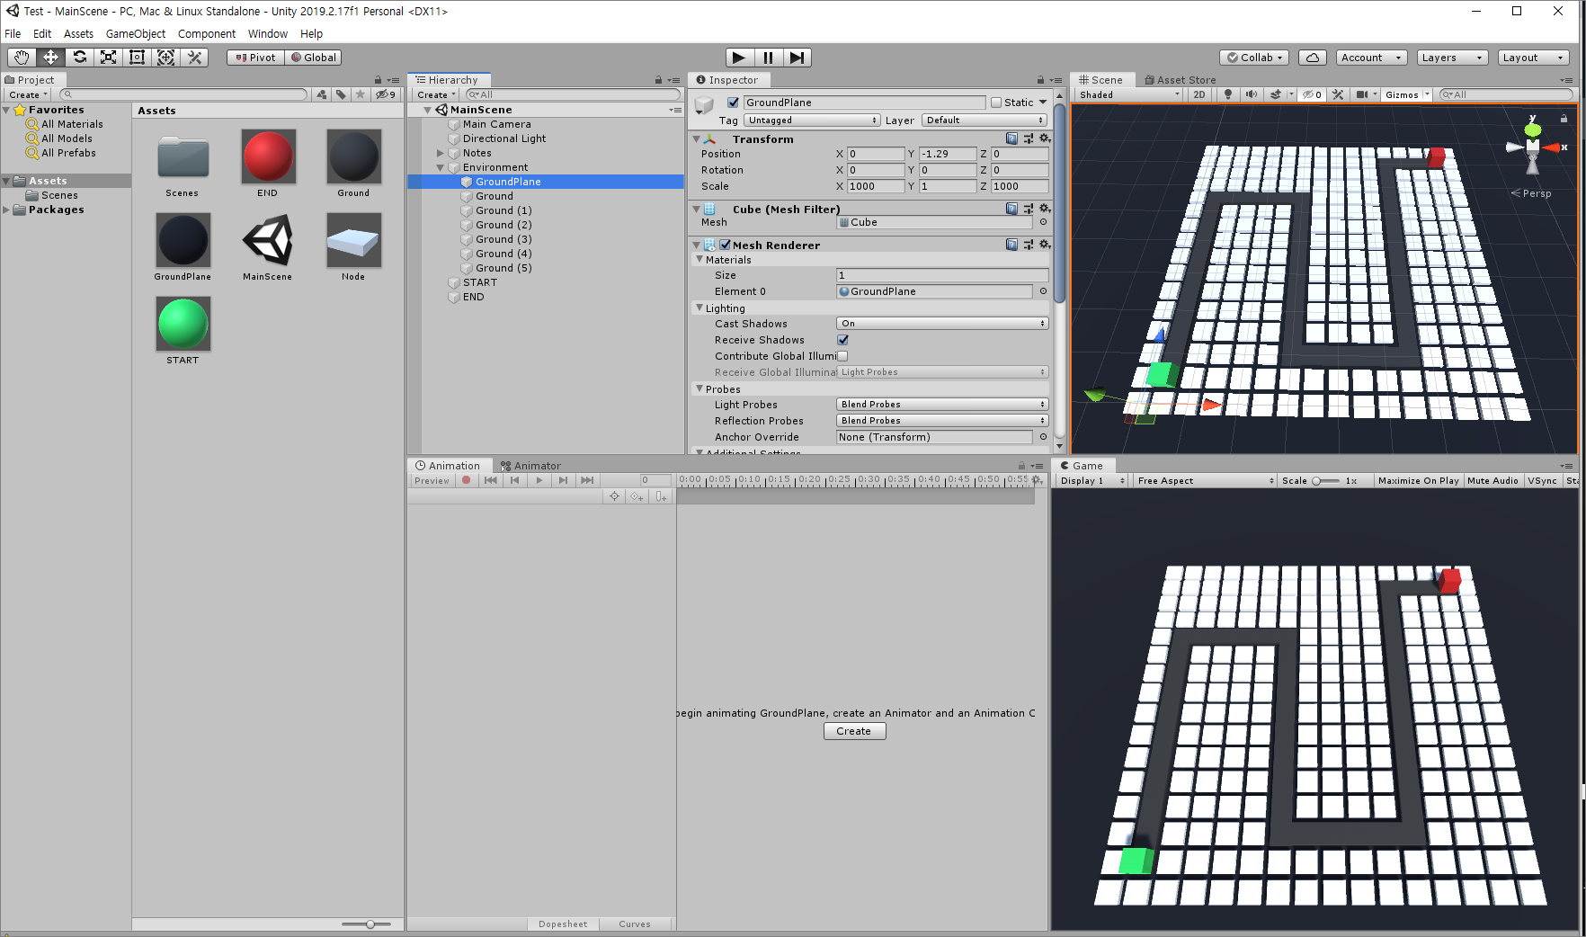Image resolution: width=1586 pixels, height=937 pixels.
Task: Collapse the Environment hierarchy node
Action: (441, 167)
